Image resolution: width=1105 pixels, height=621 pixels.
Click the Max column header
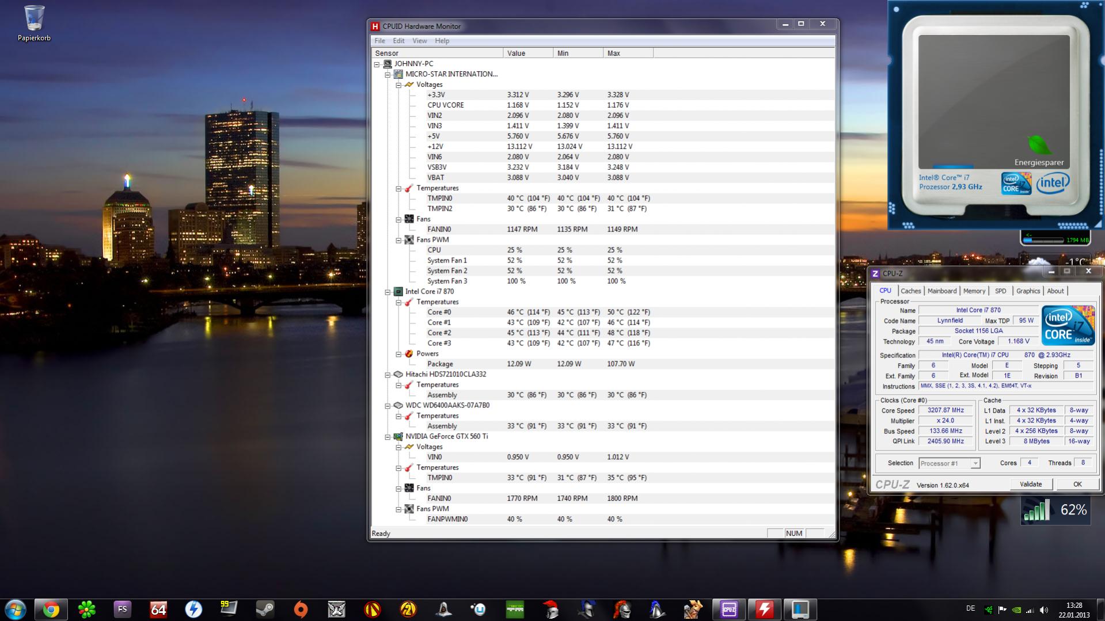coord(628,53)
